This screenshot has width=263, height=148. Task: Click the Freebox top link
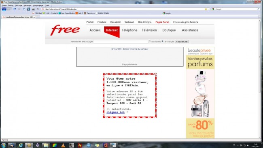point(102,22)
